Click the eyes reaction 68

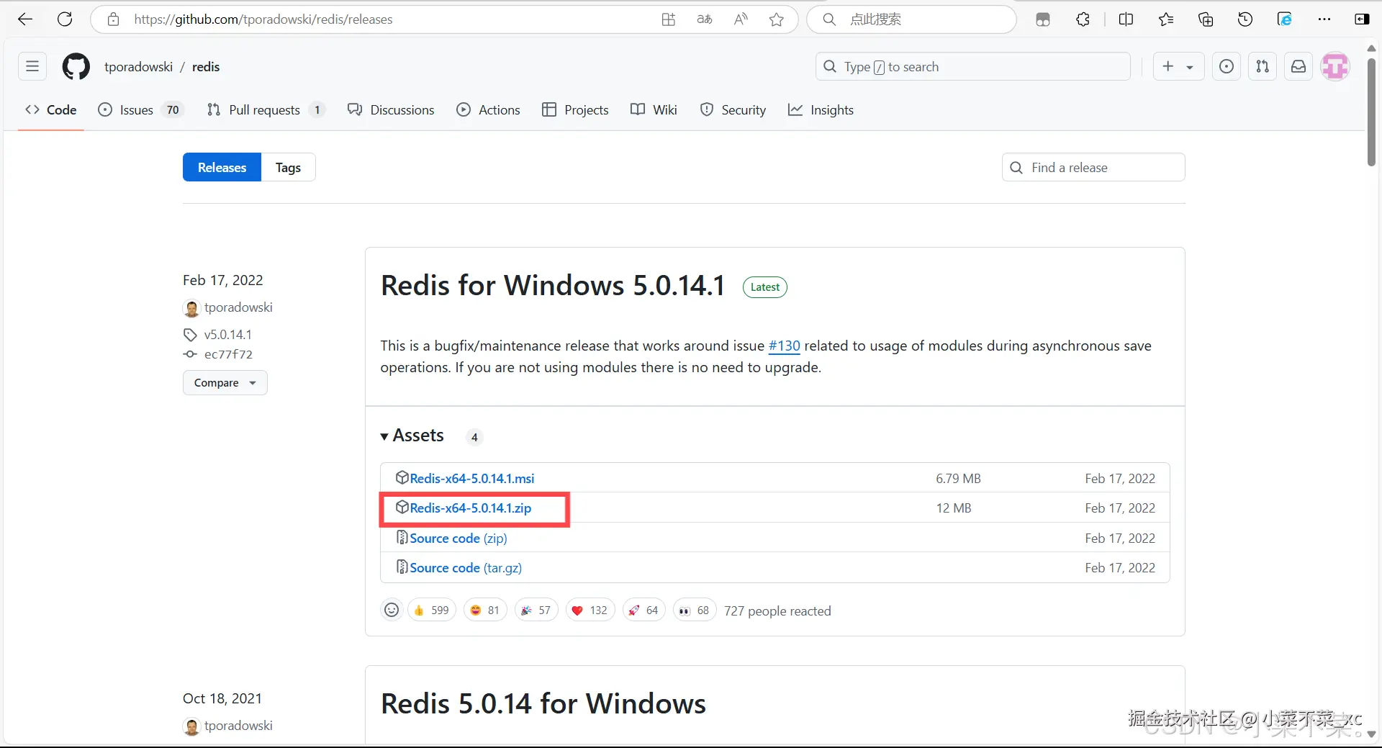(x=695, y=610)
